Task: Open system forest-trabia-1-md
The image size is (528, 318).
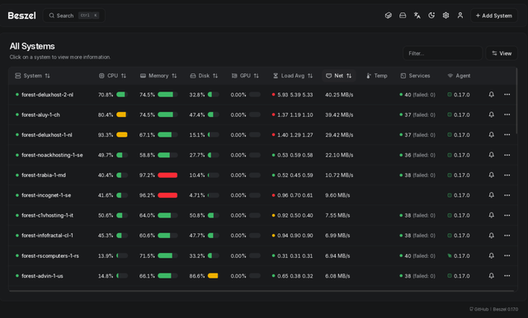Action: [44, 175]
